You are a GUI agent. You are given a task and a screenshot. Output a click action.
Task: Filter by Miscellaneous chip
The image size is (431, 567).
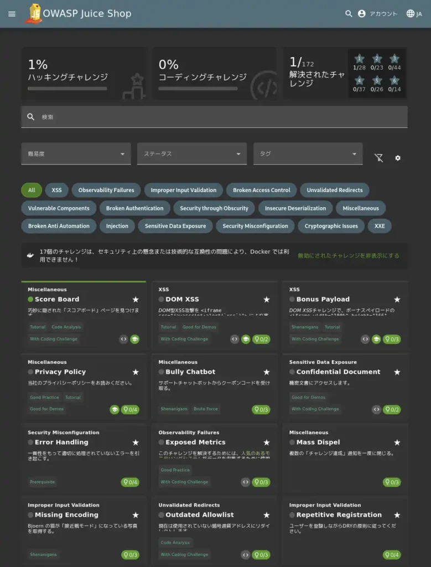click(x=361, y=208)
